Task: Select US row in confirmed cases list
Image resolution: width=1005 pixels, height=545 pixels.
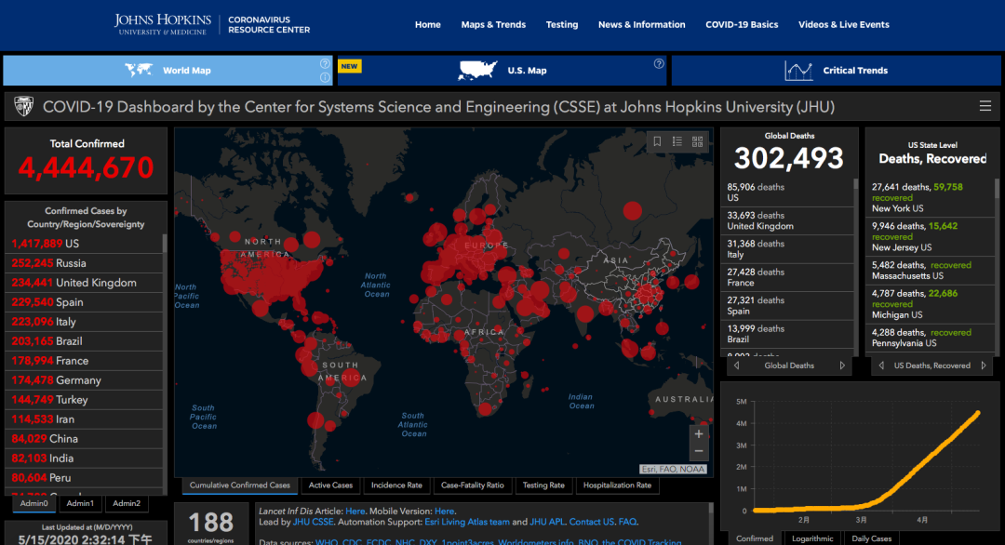Action: [x=84, y=244]
